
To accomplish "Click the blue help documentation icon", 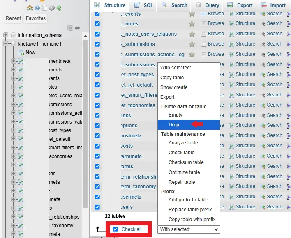I will (37, 8).
